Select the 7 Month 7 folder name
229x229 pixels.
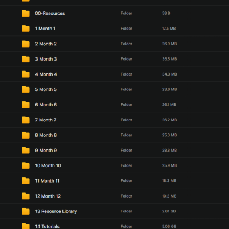click(46, 120)
